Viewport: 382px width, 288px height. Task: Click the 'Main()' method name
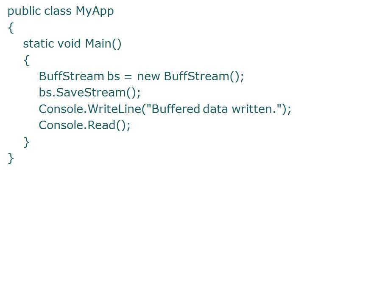[103, 44]
